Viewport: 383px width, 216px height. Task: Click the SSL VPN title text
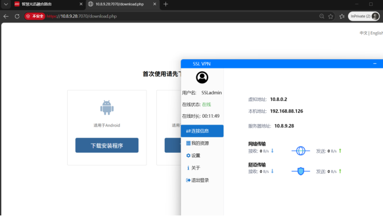coord(202,64)
